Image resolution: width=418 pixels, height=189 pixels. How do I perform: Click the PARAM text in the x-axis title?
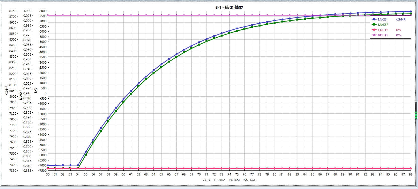234,180
